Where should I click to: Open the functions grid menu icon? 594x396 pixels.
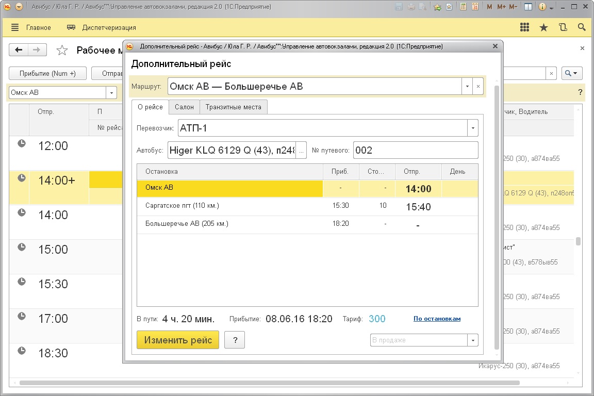point(524,27)
